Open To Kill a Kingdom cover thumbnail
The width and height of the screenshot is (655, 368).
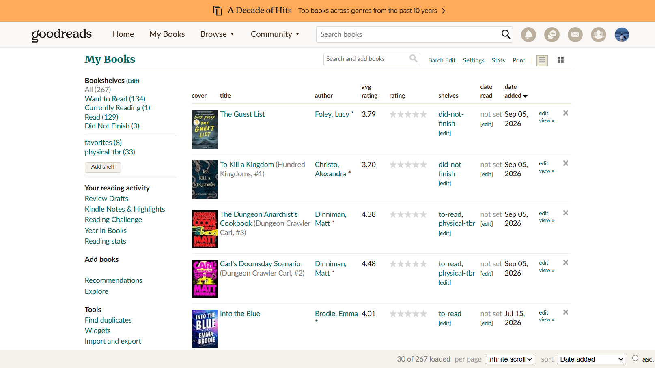205,180
